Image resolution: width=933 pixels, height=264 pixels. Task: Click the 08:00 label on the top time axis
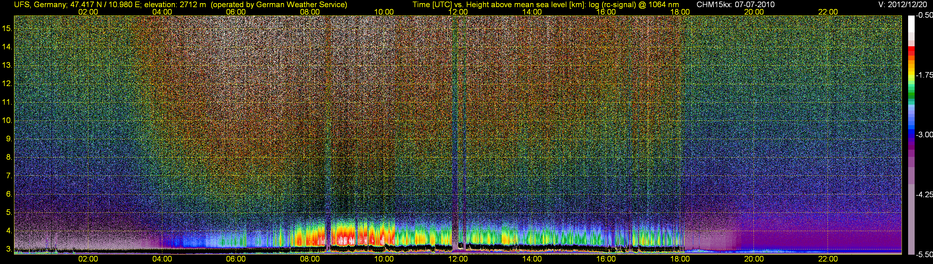(x=310, y=12)
